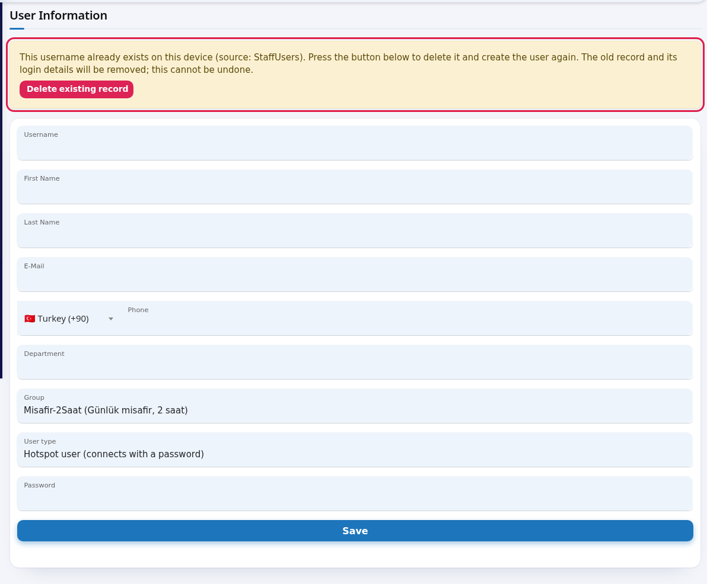This screenshot has height=584, width=707.
Task: Click the User Information heading
Action: point(59,15)
